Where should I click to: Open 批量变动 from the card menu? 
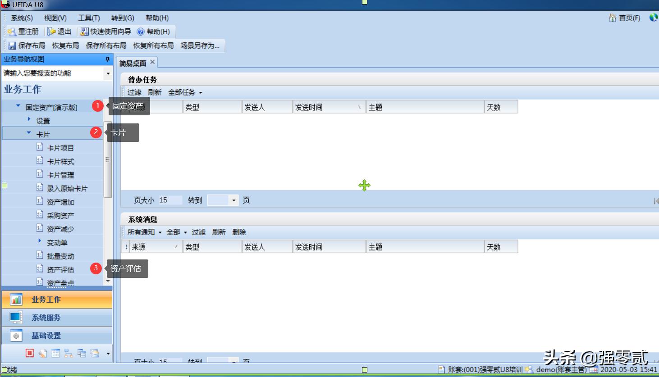(x=59, y=255)
